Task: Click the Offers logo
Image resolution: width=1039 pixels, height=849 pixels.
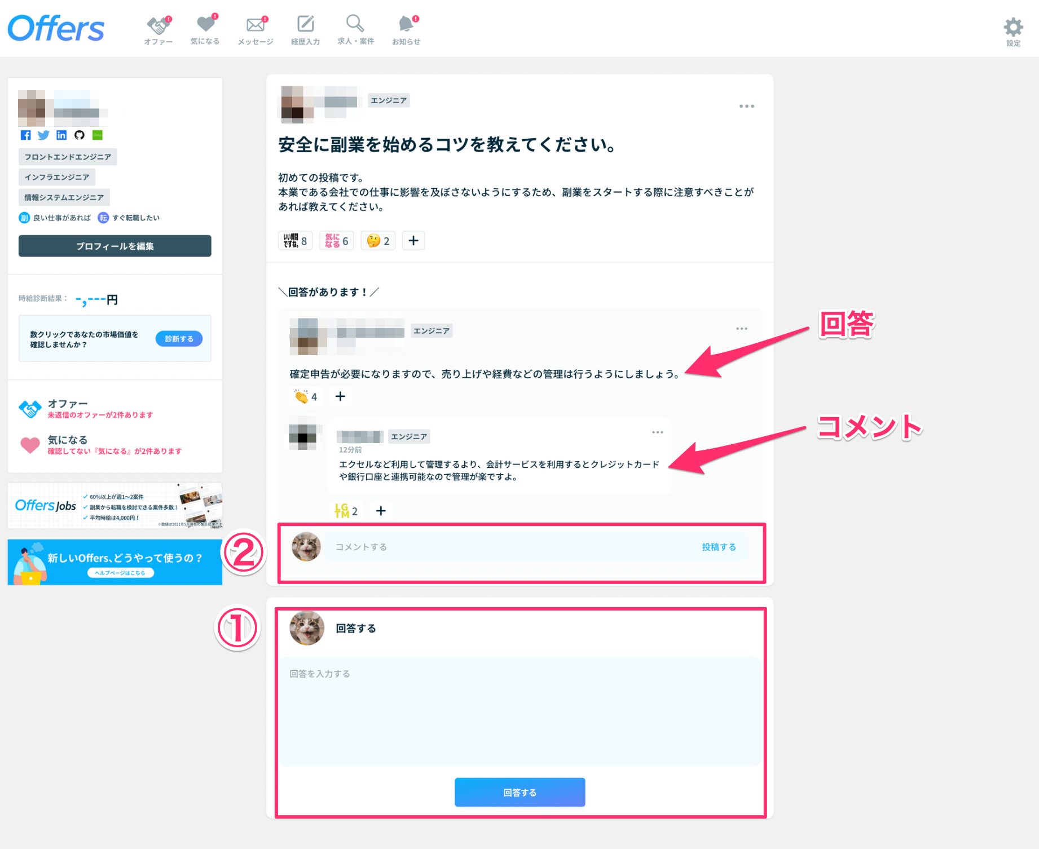Action: 56,28
